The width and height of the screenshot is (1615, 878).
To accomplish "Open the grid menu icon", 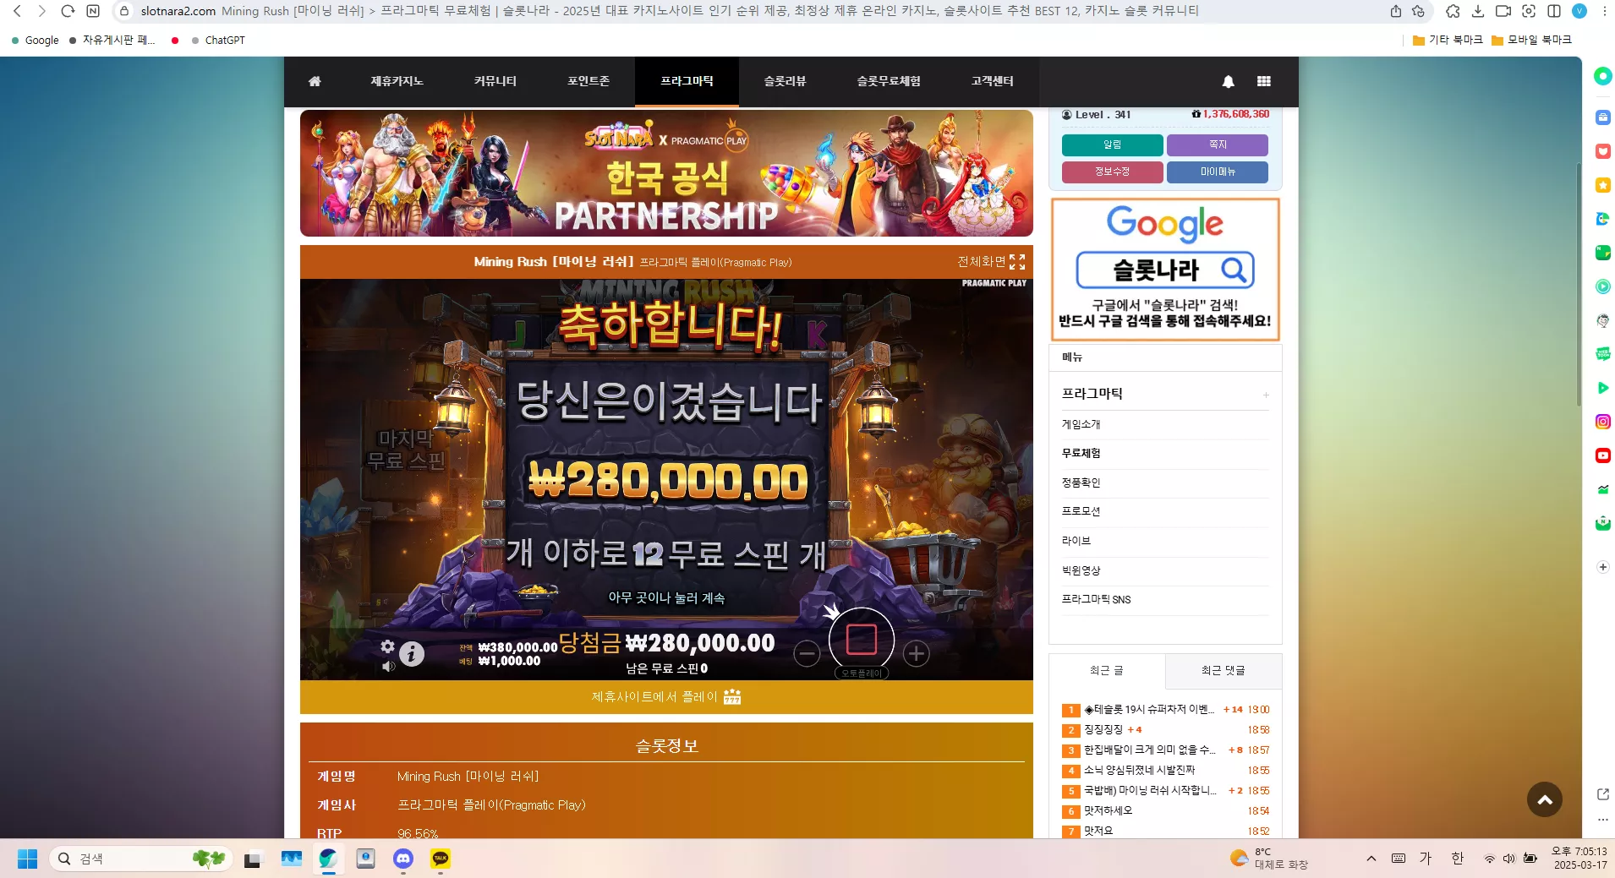I will coord(1264,81).
